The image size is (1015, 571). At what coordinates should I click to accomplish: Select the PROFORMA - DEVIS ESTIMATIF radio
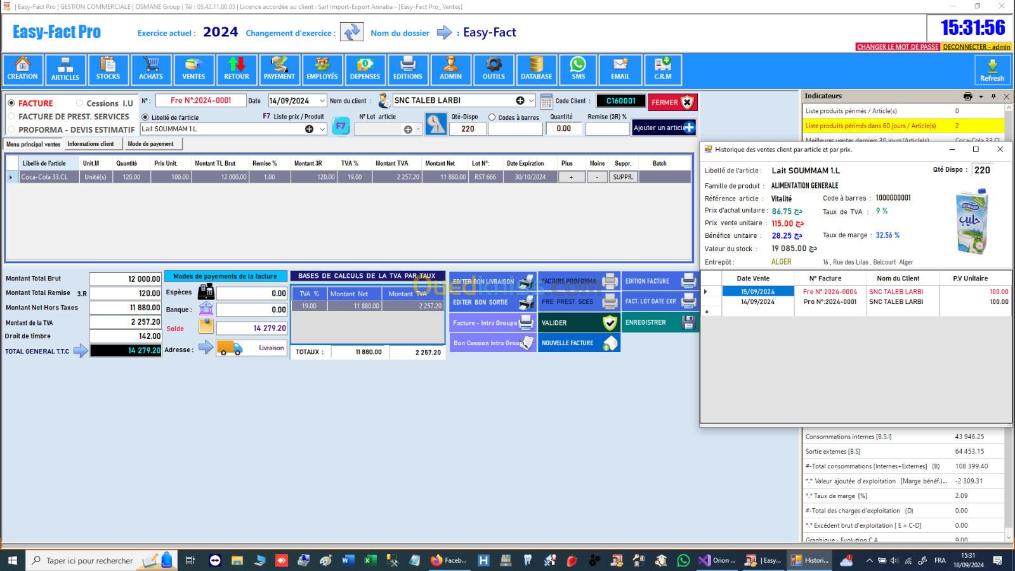tap(11, 130)
